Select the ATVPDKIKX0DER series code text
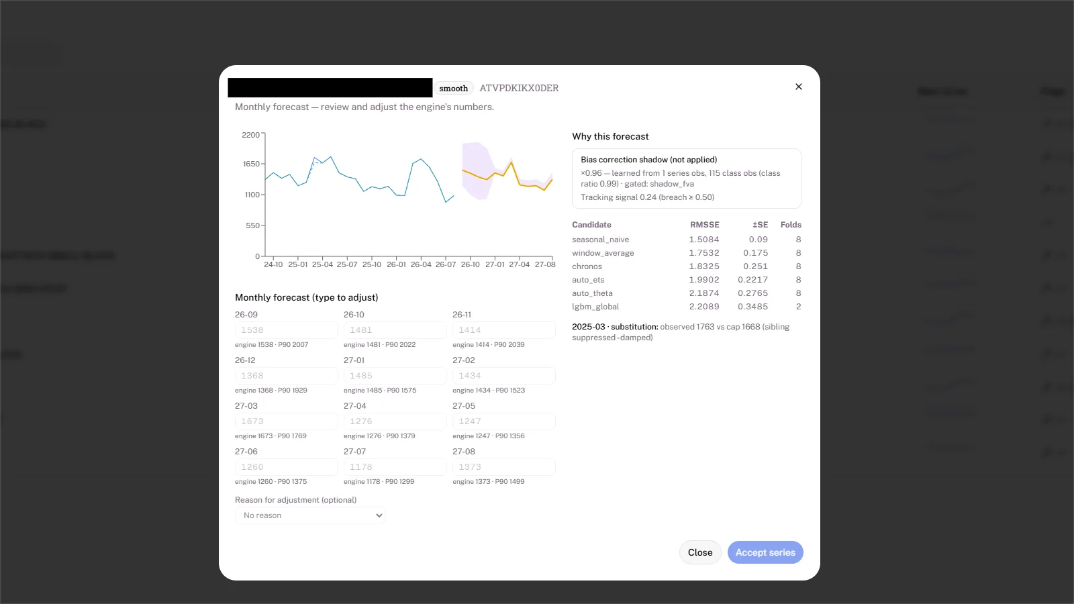1074x604 pixels. pyautogui.click(x=519, y=88)
